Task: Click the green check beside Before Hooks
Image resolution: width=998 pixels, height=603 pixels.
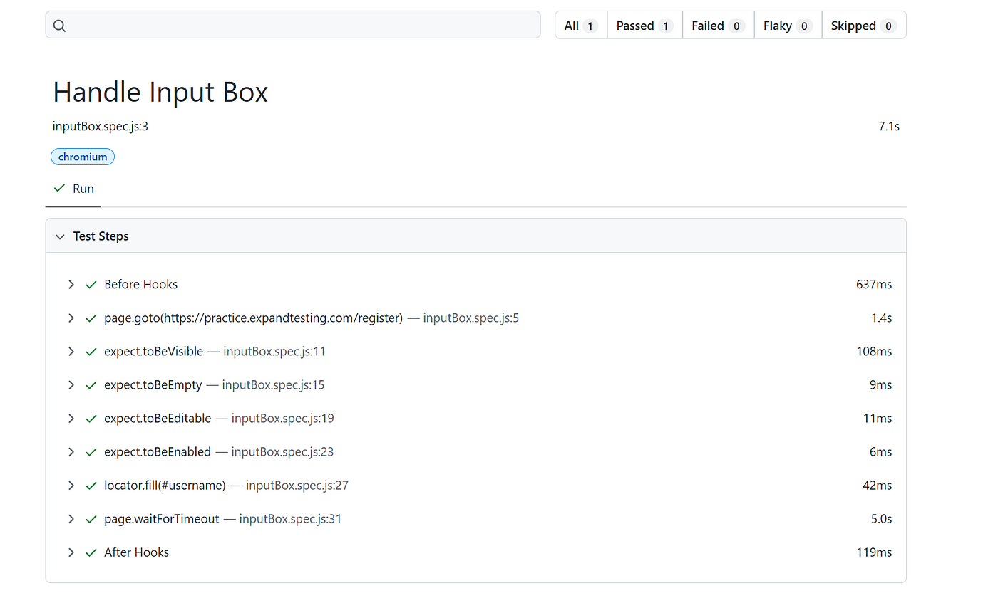Action: click(91, 285)
